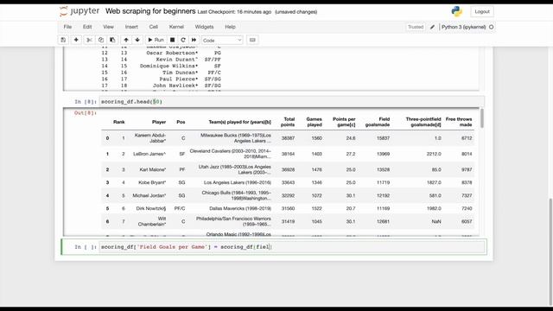Click the Jupyter logo
553x311 pixels.
coord(79,11)
